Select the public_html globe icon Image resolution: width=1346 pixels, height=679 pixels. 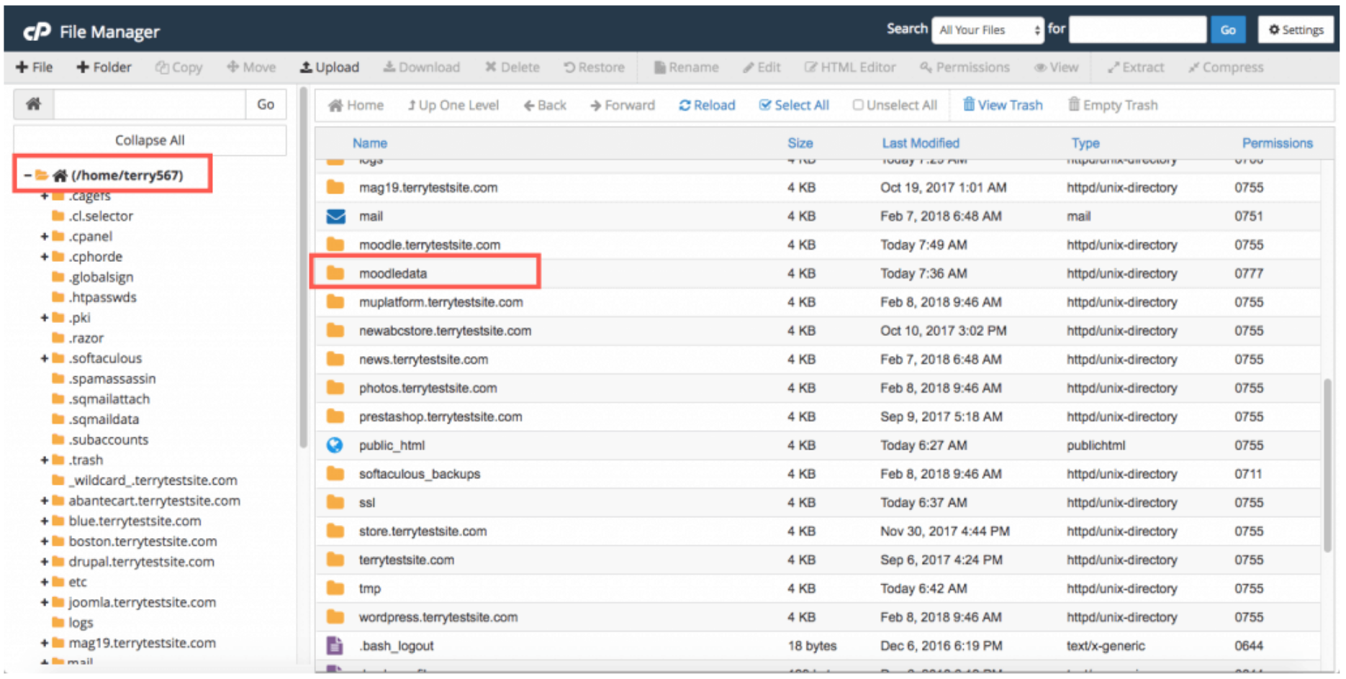pos(335,445)
